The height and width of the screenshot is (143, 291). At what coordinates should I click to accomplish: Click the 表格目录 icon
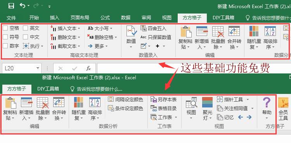point(154,109)
